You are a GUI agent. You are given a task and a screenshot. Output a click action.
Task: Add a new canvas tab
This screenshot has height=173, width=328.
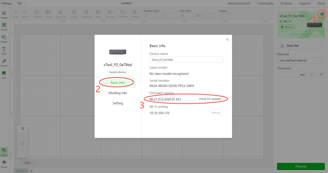point(31,171)
